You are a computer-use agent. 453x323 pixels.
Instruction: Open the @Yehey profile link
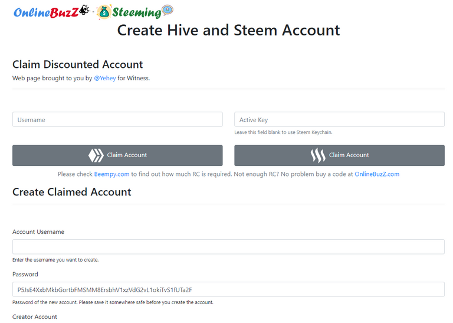104,78
